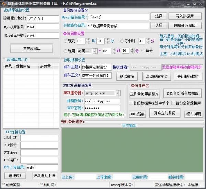Click the 存放路径目录 text box
This screenshot has width=206, height=189.
[118, 26]
